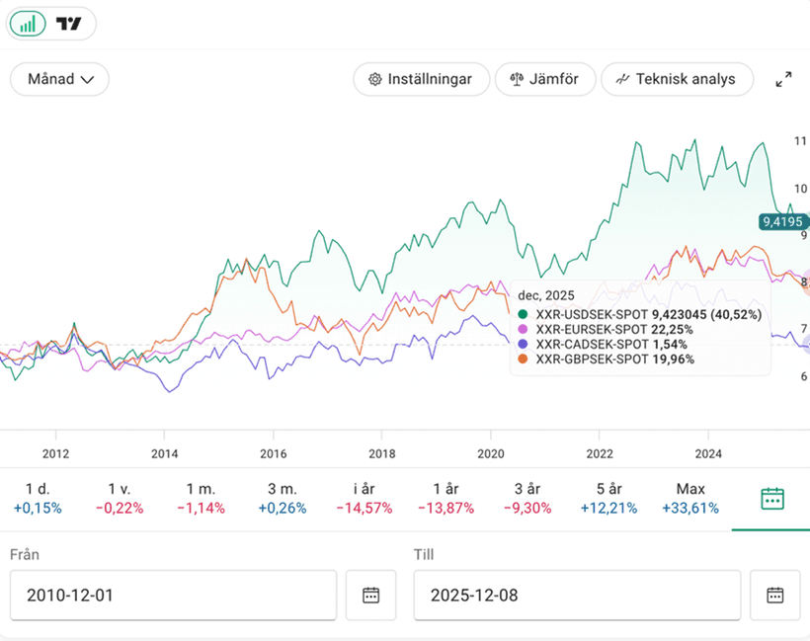Choose the 1 m. time range

(x=202, y=498)
